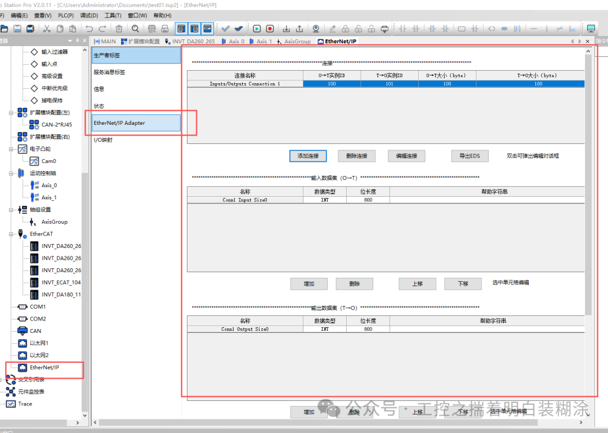The image size is (608, 433).
Task: Open the 编辑(E) menu
Action: pos(19,16)
